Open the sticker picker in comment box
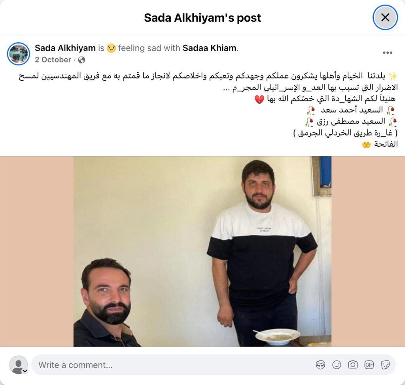Screen dimensions: 405x385 point(385,365)
